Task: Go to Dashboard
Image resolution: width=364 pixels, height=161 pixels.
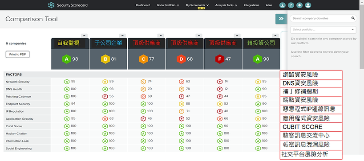Action: pyautogui.click(x=143, y=5)
